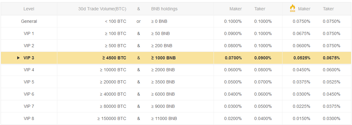
Task: Click VIP 2 BNB-discount Maker fee 0.0600%
Action: pos(302,46)
